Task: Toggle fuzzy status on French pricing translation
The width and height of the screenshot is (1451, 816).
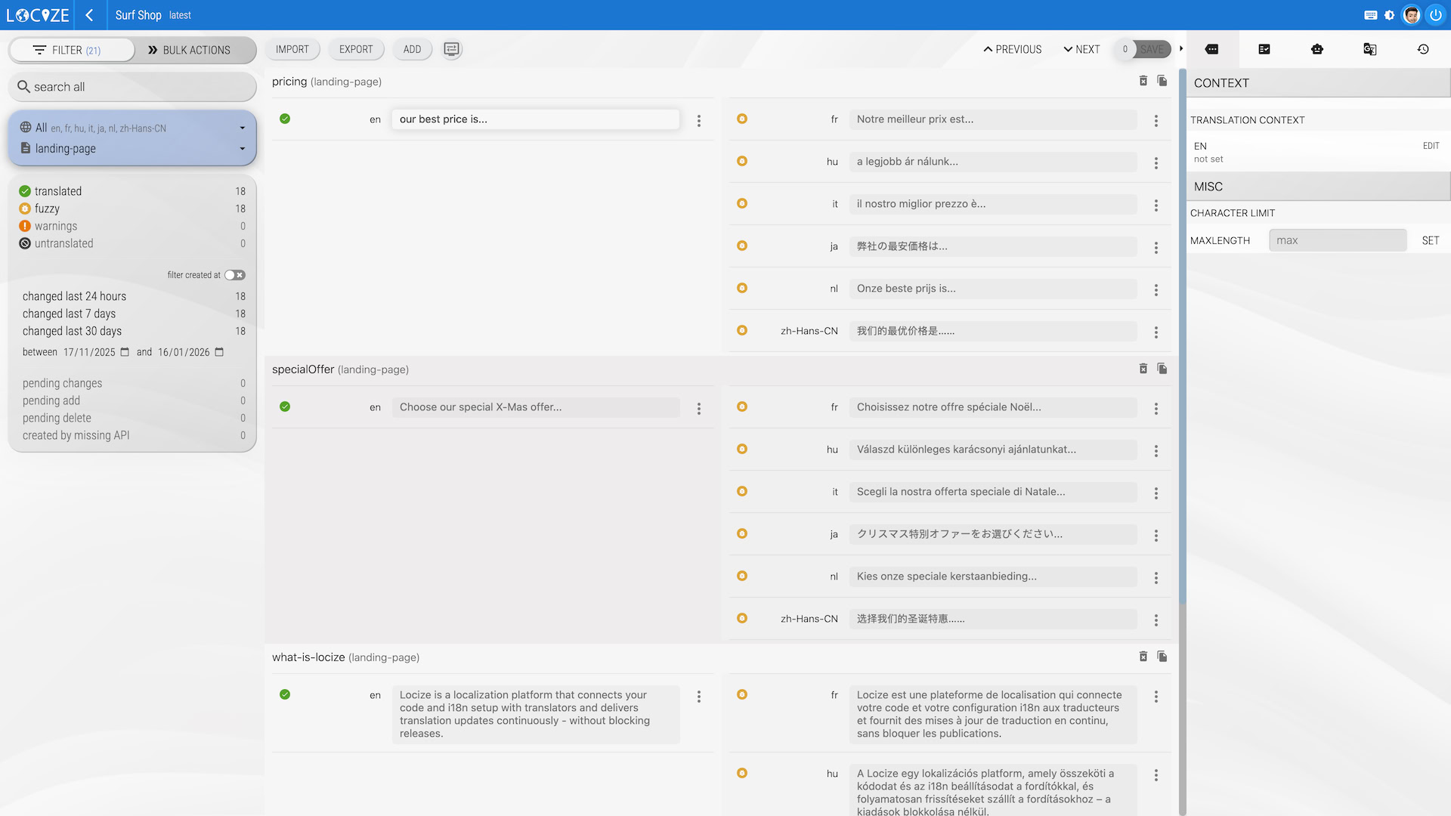Action: (741, 119)
